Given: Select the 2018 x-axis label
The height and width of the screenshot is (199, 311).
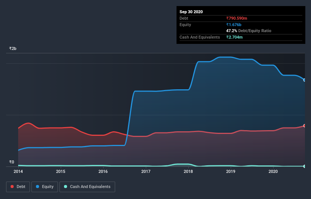Looking at the screenshot, I should click(188, 171).
